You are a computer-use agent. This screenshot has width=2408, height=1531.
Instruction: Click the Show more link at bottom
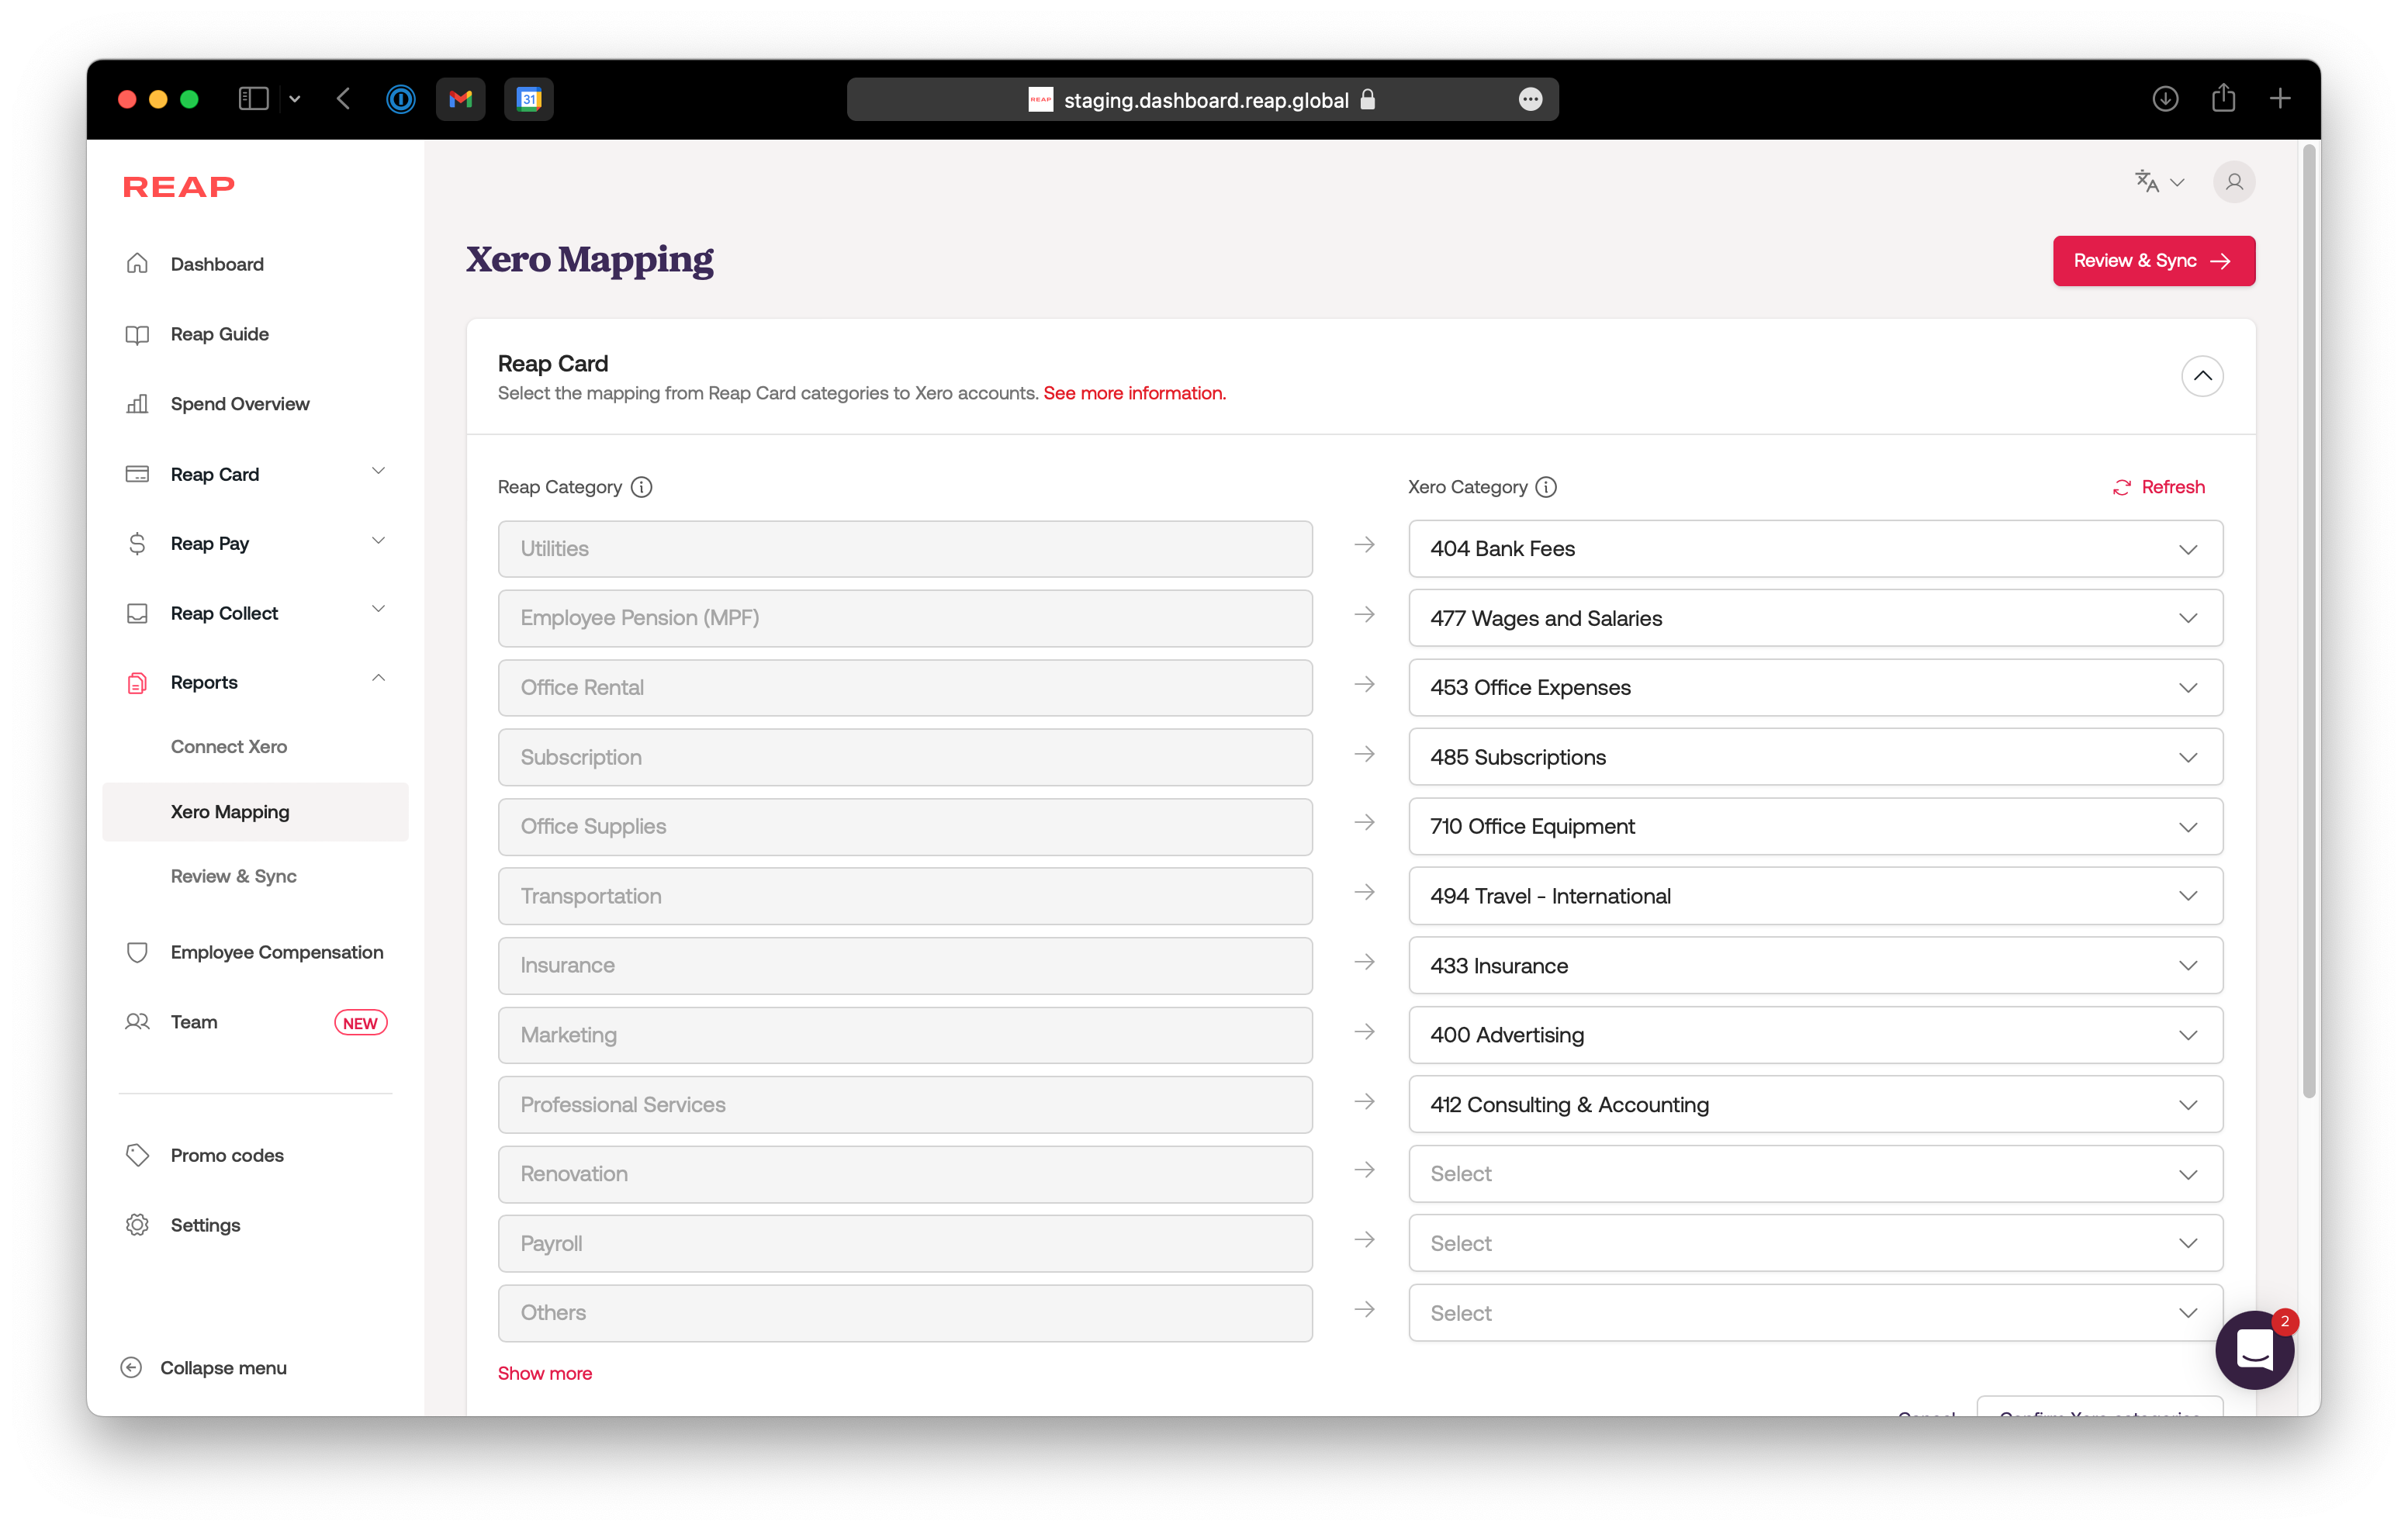(544, 1373)
